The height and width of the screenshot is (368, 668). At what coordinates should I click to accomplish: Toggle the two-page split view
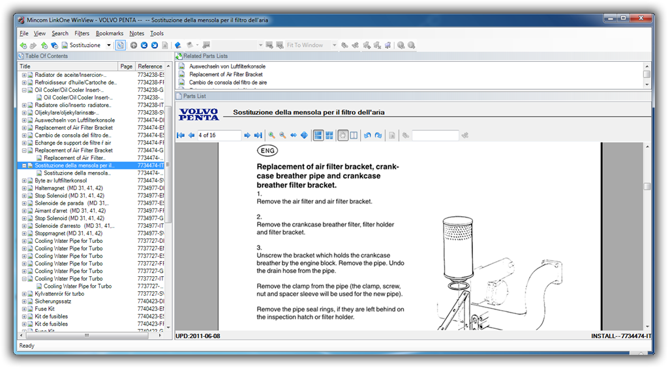point(354,135)
